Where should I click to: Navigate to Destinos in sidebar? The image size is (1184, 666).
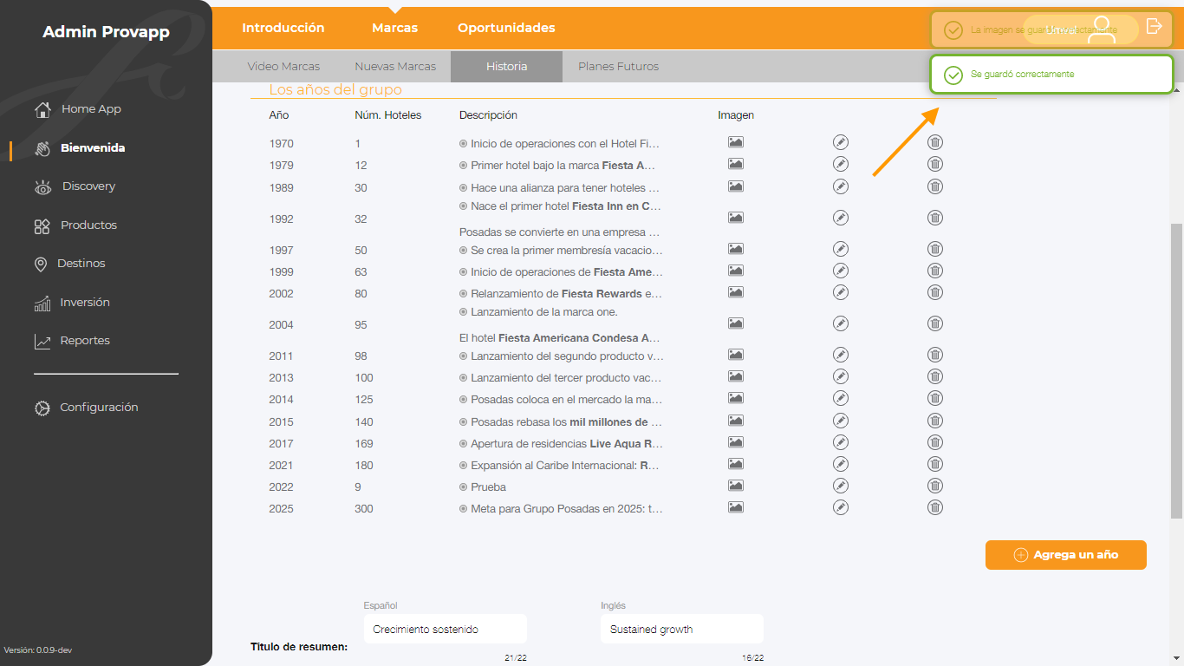[x=69, y=264]
